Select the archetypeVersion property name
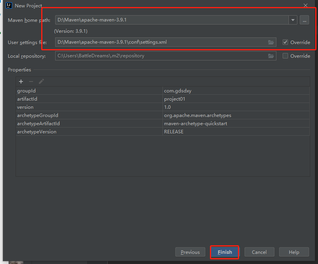 37,132
